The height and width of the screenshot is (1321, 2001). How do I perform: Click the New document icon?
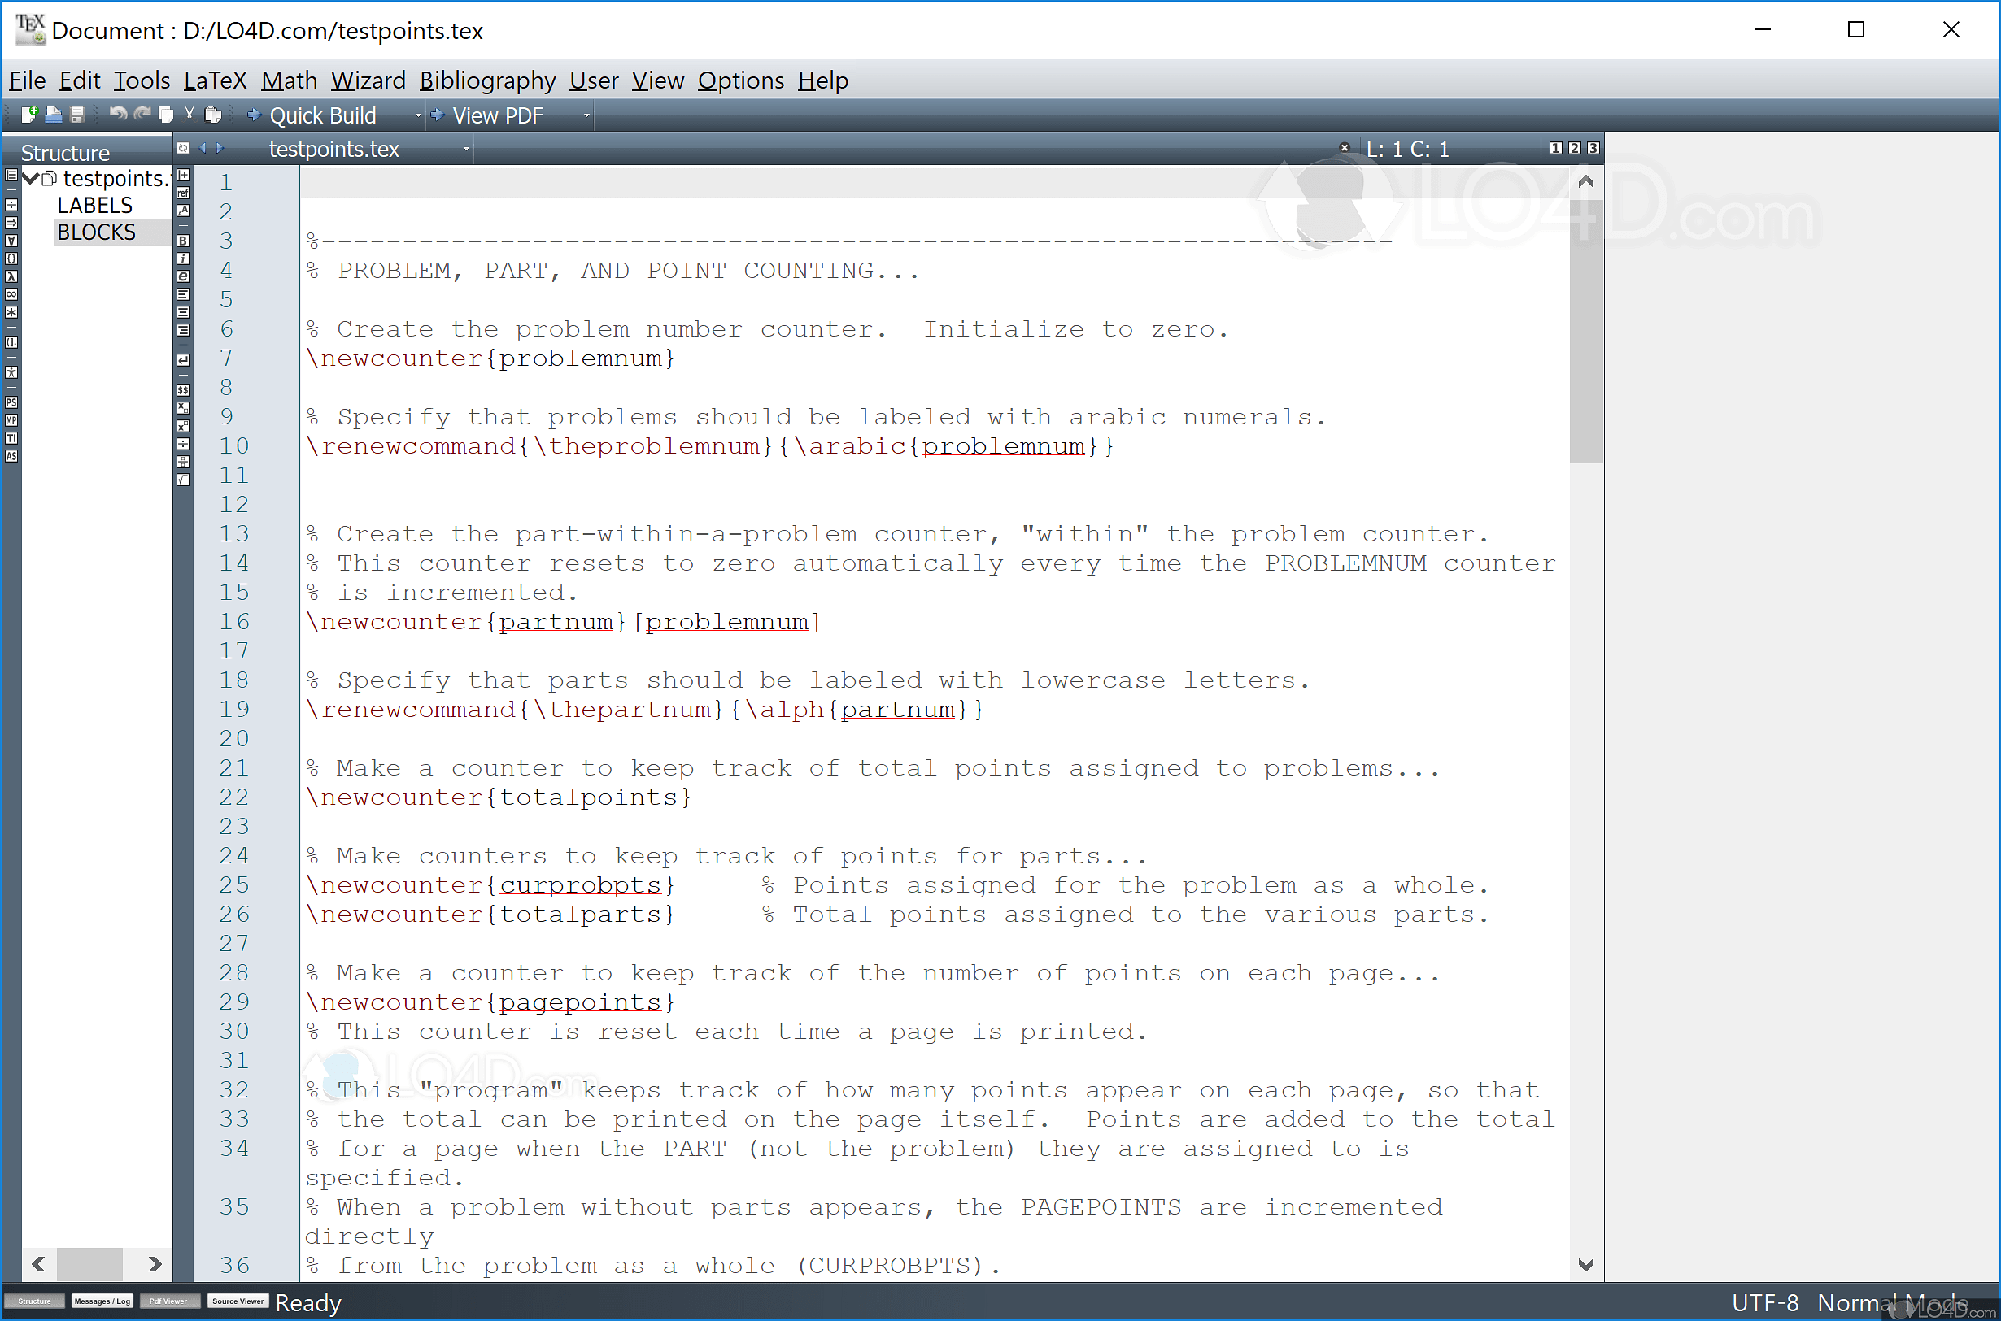point(29,115)
